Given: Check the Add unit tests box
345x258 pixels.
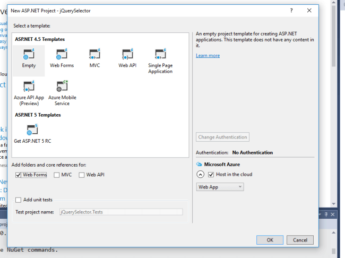Looking at the screenshot, I should click(x=18, y=200).
